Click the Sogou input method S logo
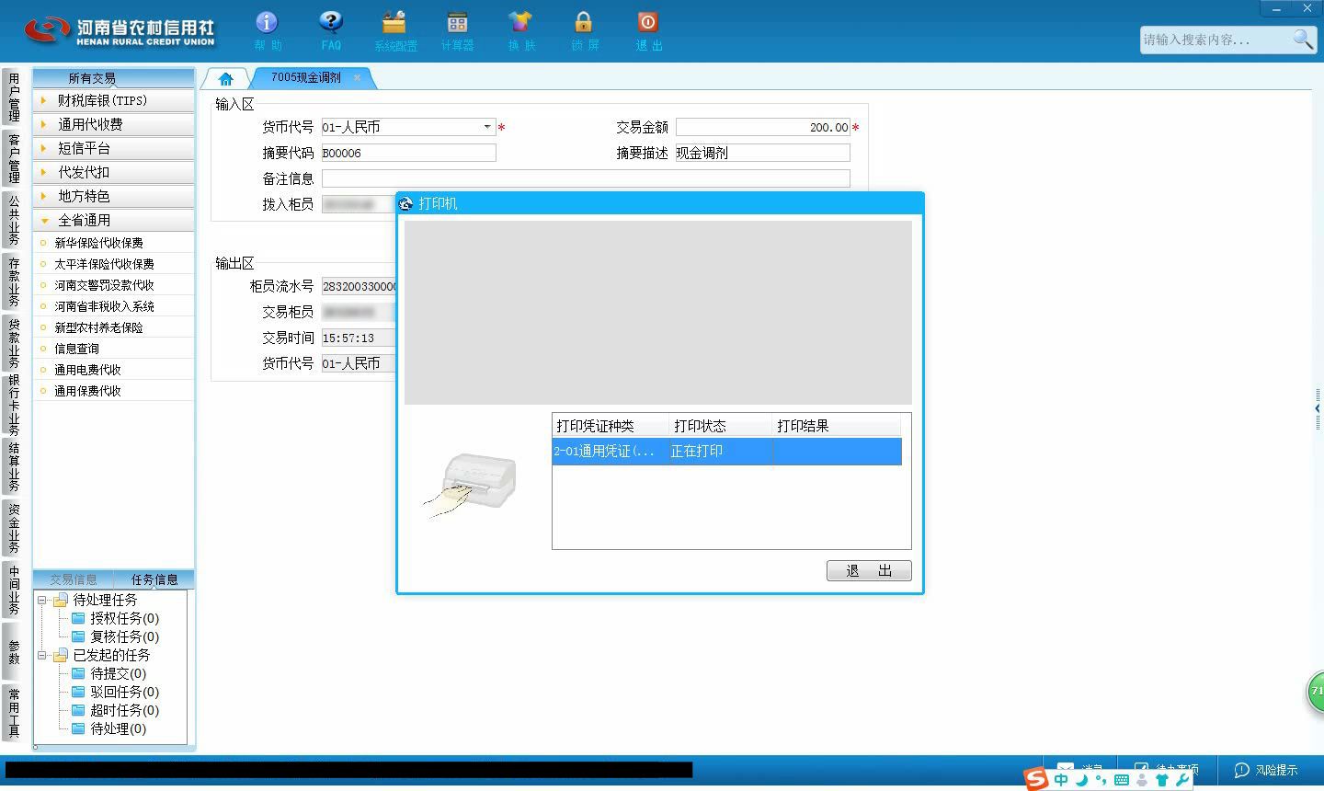 click(x=1036, y=779)
